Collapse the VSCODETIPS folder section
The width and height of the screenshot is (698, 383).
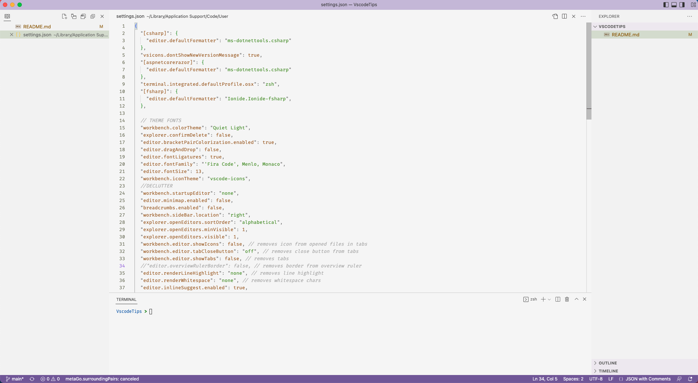(612, 27)
